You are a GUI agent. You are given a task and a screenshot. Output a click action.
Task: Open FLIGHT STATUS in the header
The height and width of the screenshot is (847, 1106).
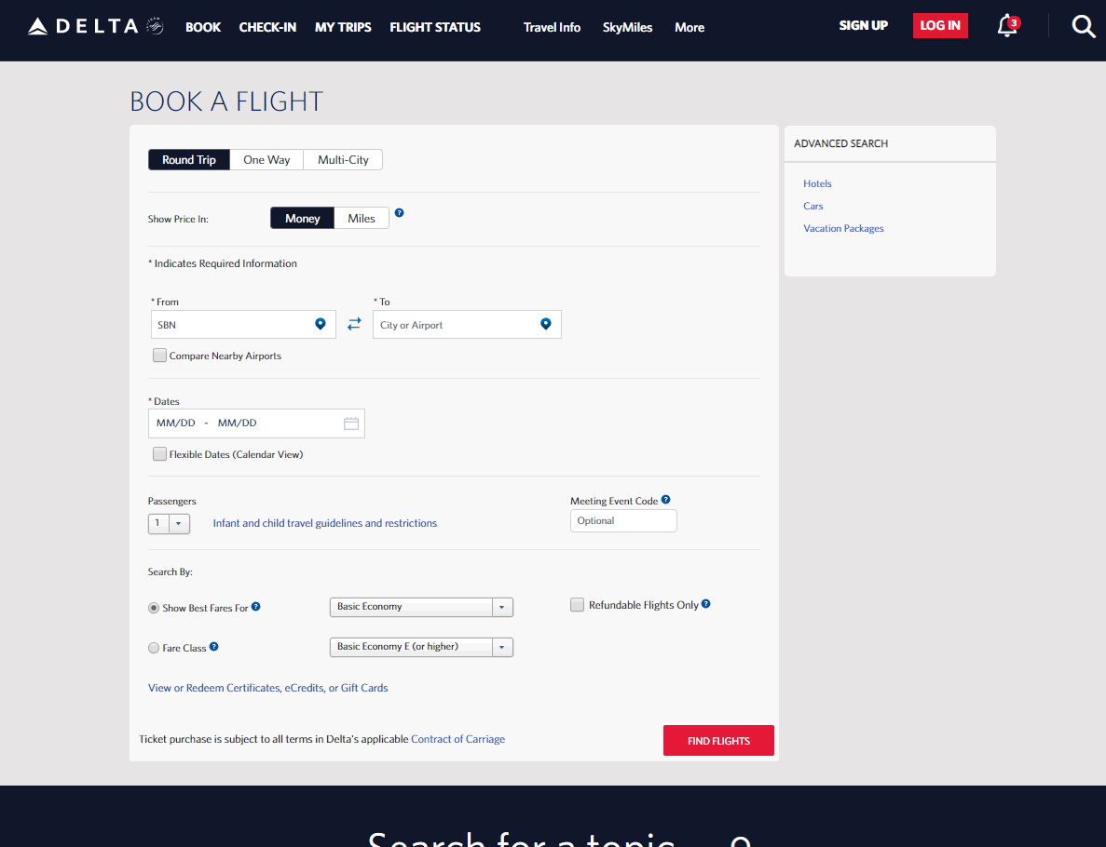coord(435,28)
